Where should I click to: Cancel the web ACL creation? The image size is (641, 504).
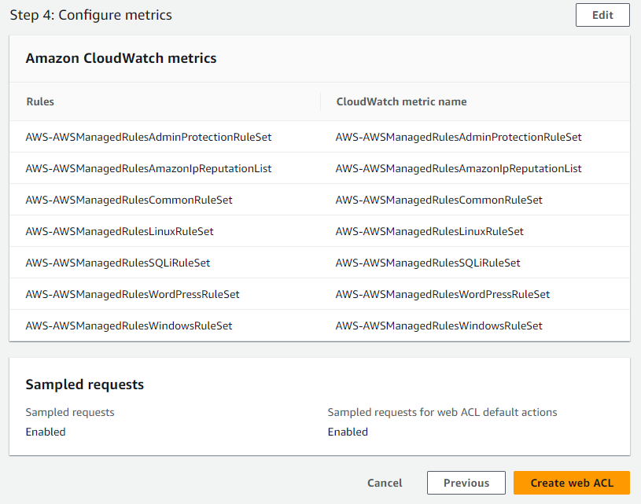click(385, 483)
